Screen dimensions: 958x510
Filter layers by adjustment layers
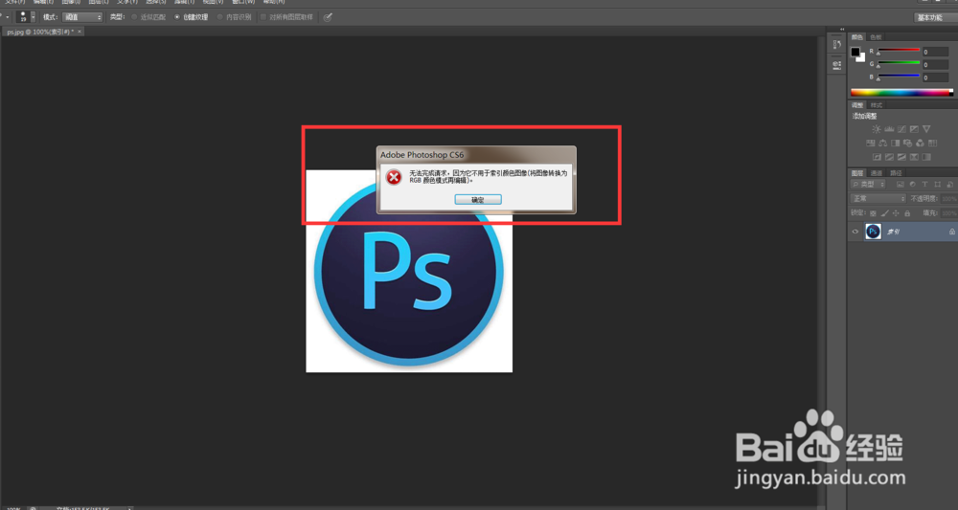(913, 185)
